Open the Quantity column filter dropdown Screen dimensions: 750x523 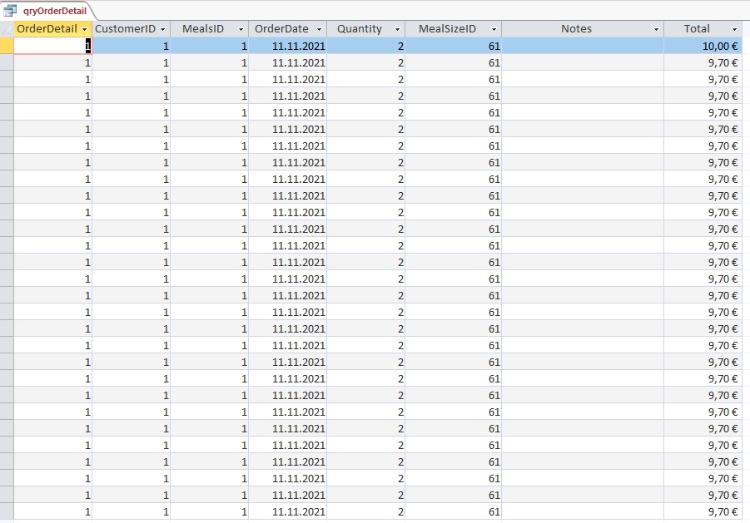click(x=397, y=29)
